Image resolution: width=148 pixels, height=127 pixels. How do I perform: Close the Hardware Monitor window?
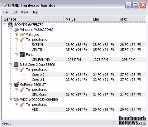point(143,5)
